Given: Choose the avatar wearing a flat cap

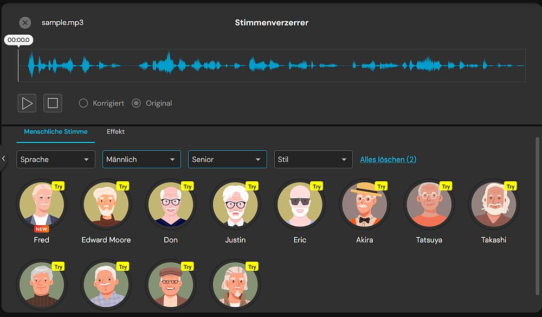Looking at the screenshot, I should coord(171,284).
